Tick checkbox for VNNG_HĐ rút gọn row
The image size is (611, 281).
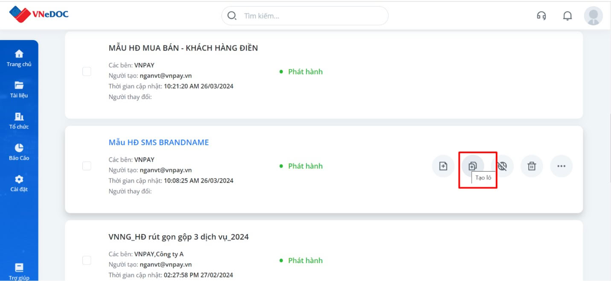point(87,260)
